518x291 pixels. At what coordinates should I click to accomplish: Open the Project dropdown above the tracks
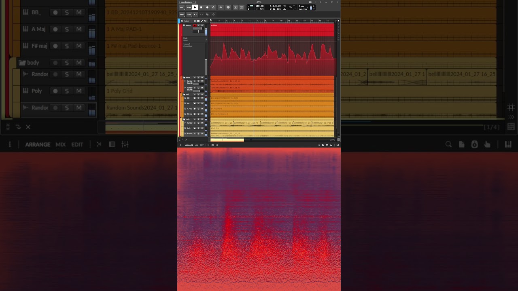[x=186, y=21]
